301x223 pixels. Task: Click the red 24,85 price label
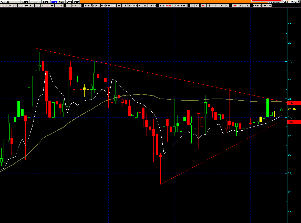pyautogui.click(x=294, y=103)
